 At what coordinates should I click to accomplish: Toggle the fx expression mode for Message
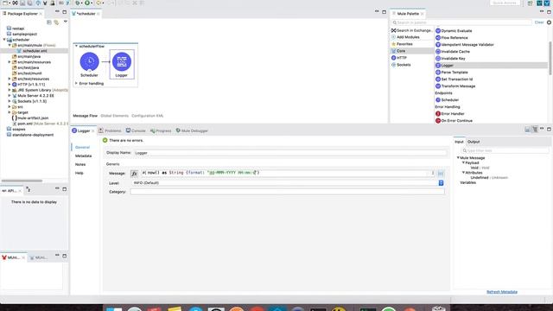pyautogui.click(x=134, y=174)
